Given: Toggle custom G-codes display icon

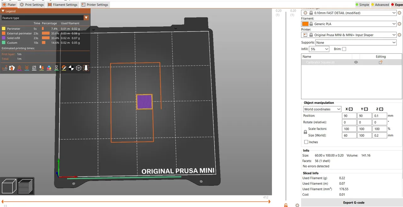Looking at the screenshot, I should 64,68.
